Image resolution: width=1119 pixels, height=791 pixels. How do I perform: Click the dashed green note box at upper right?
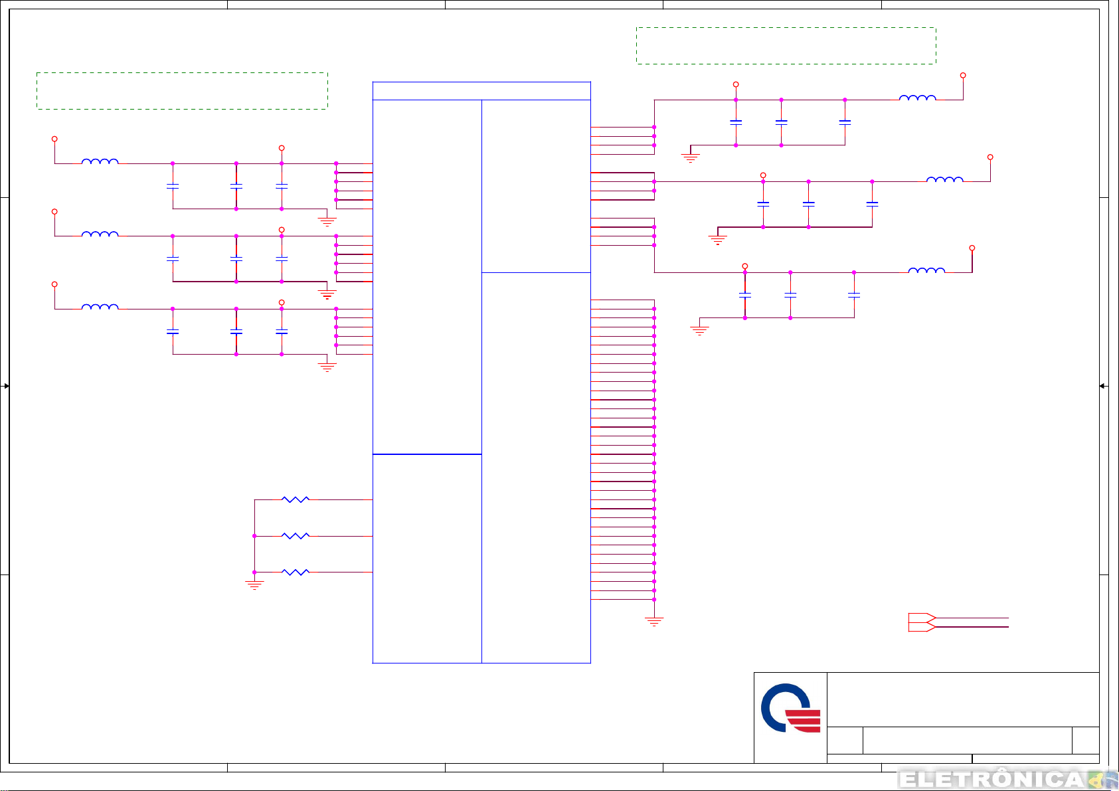click(x=786, y=46)
